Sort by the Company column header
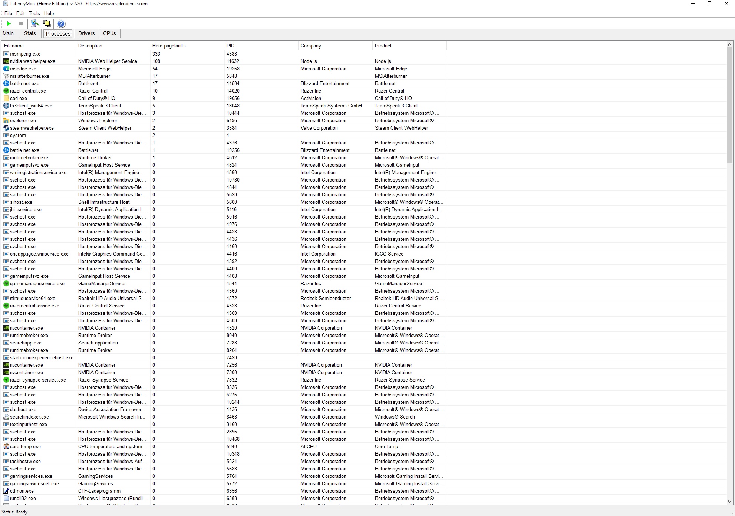 click(x=335, y=46)
